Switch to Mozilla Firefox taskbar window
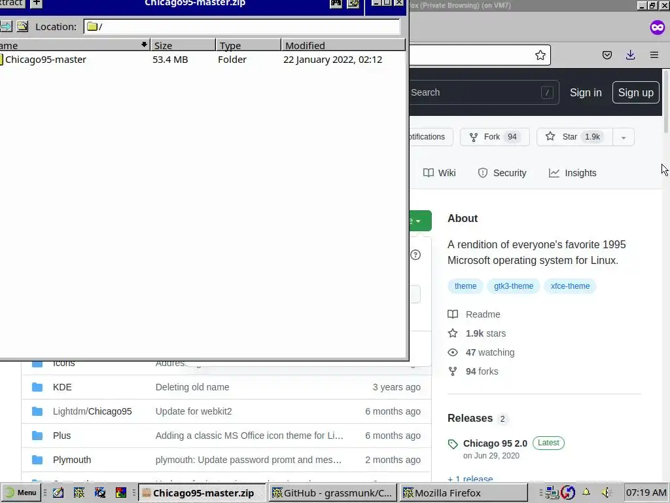The height and width of the screenshot is (503, 670). 464,493
